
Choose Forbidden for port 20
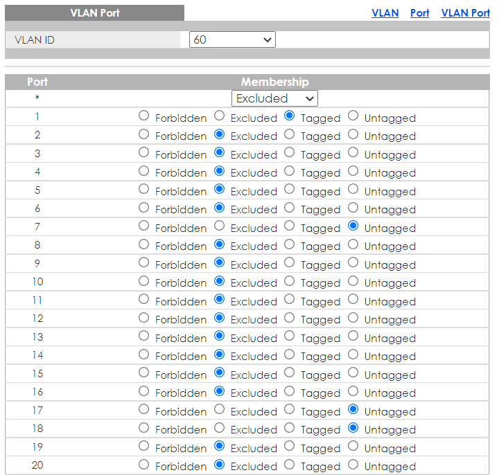[144, 465]
